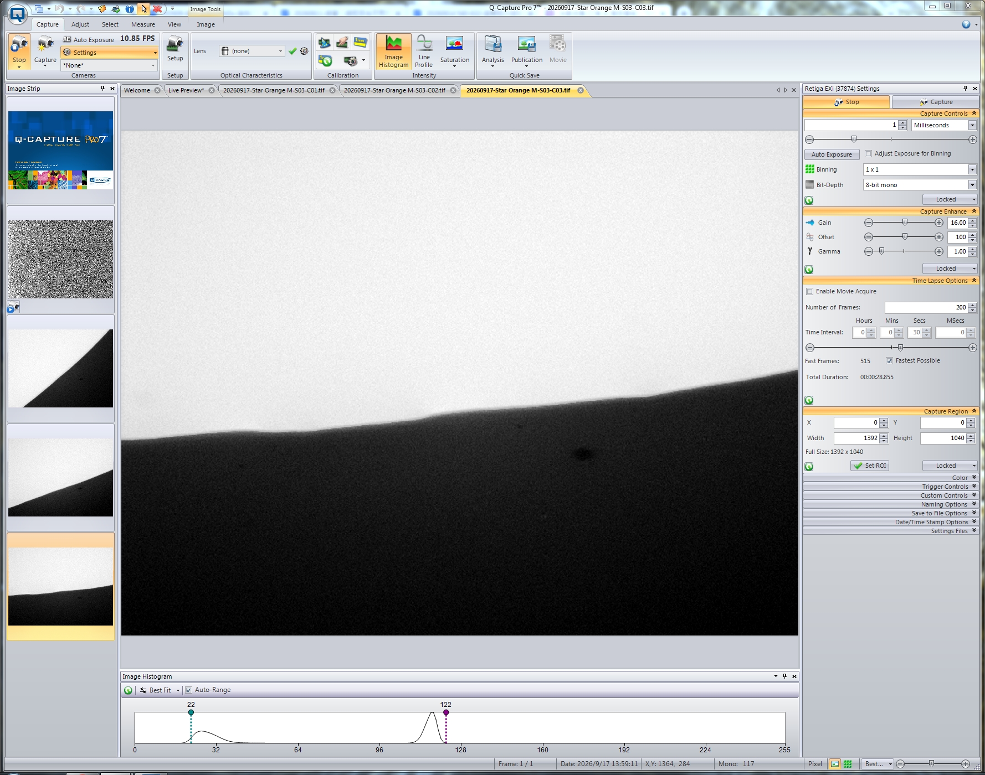
Task: Apply lens with green checkmark icon
Action: click(293, 51)
